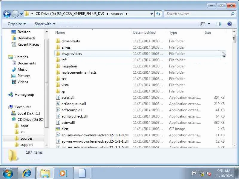Go back with the Back arrow button
The height and width of the screenshot is (179, 239).
coord(7,14)
